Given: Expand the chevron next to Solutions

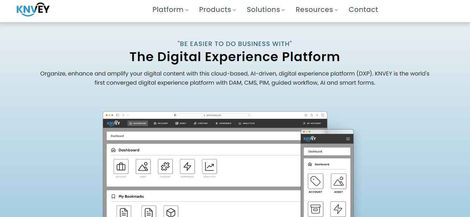Looking at the screenshot, I should (x=283, y=10).
